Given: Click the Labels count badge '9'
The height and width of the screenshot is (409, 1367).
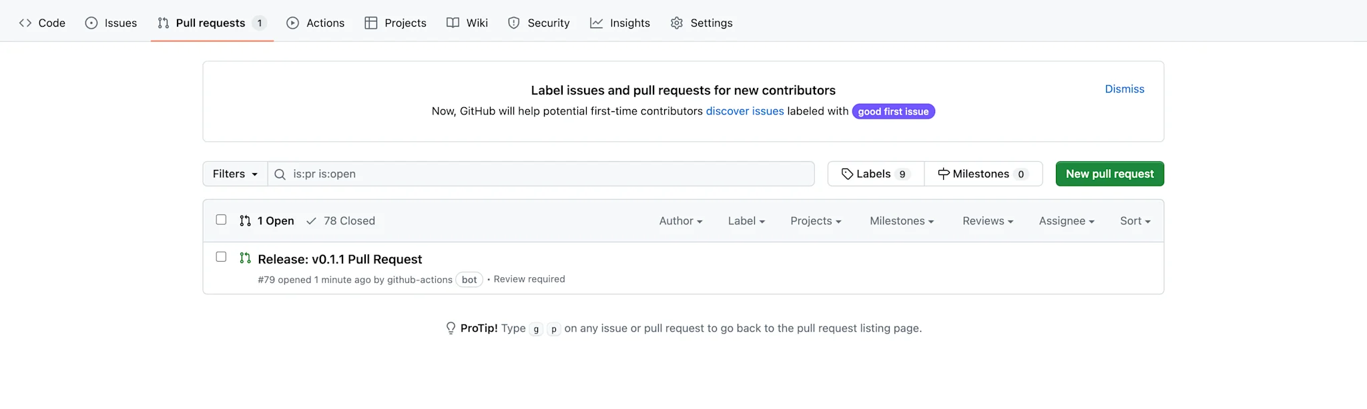Looking at the screenshot, I should click(x=902, y=175).
